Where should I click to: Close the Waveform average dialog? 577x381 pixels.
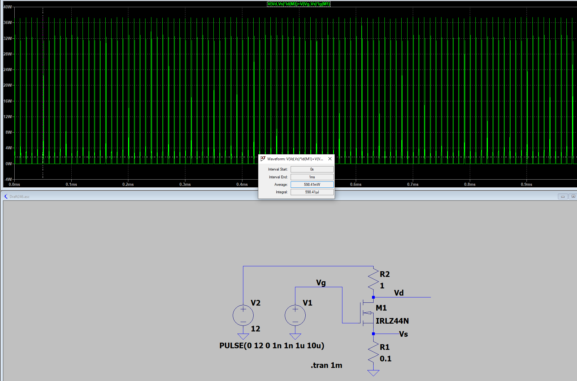click(330, 159)
